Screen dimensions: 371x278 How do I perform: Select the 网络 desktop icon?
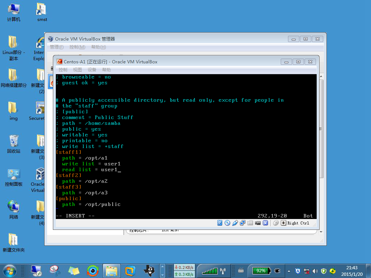(13, 210)
